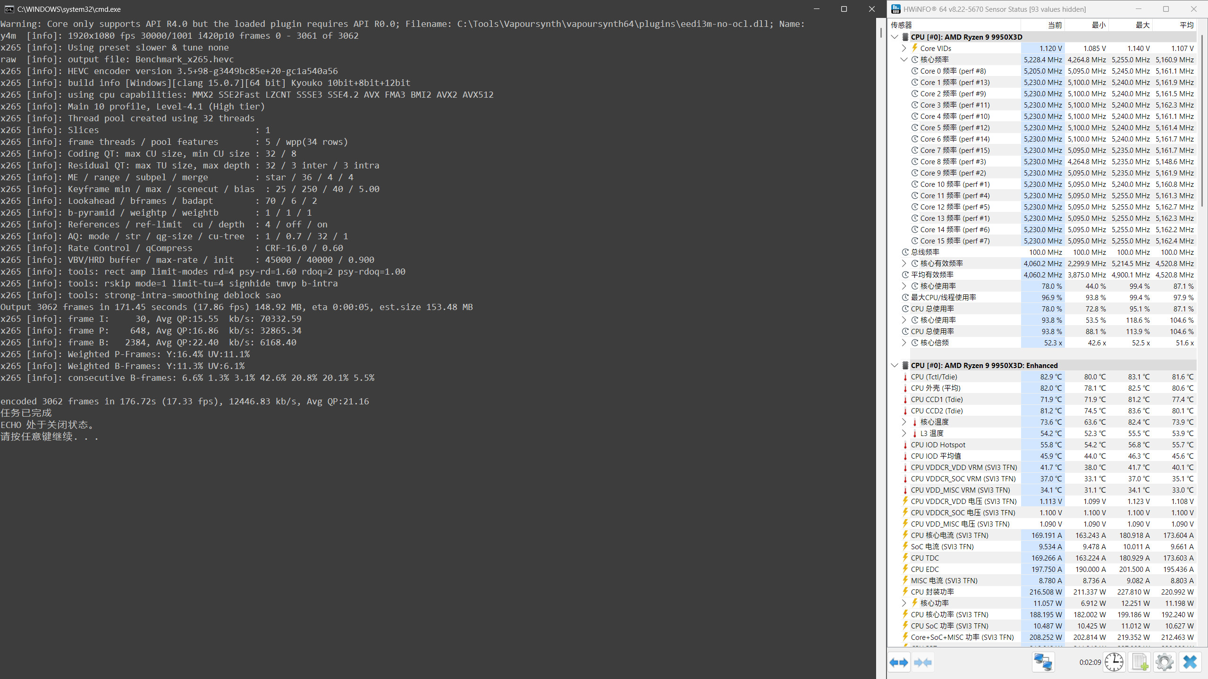Select the Core 8 频率 (perf #3) row
1208x679 pixels.
[1042, 161]
